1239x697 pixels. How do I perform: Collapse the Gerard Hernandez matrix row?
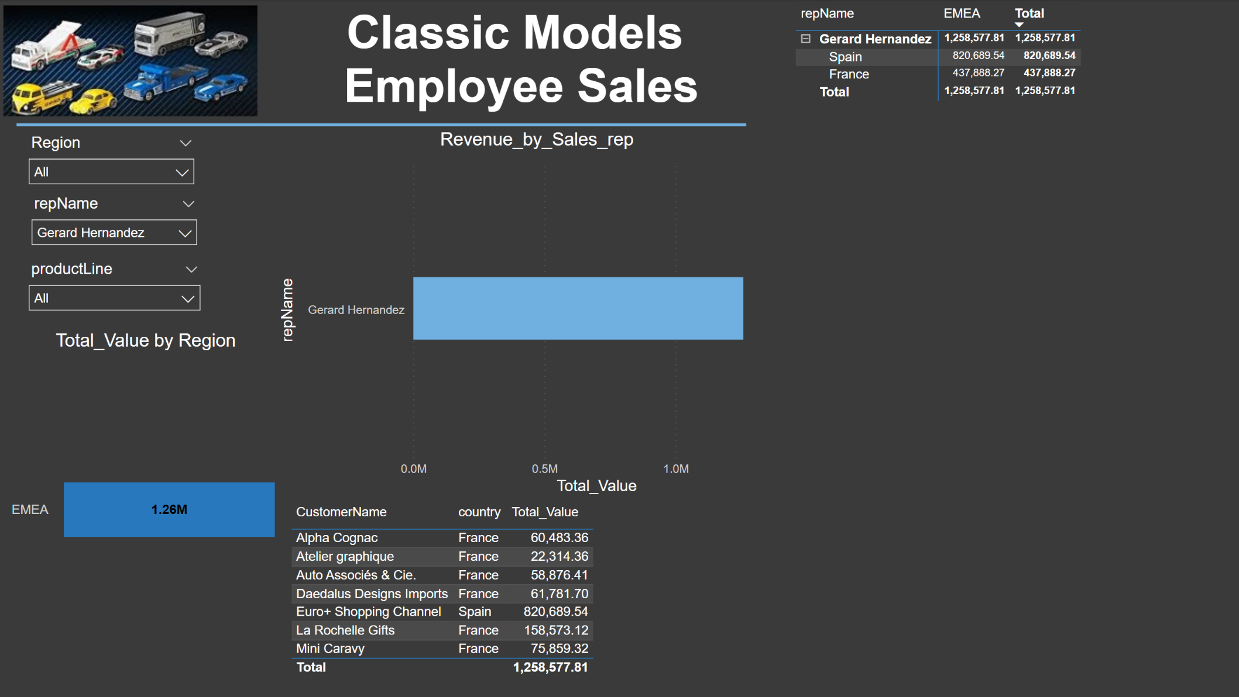click(805, 39)
